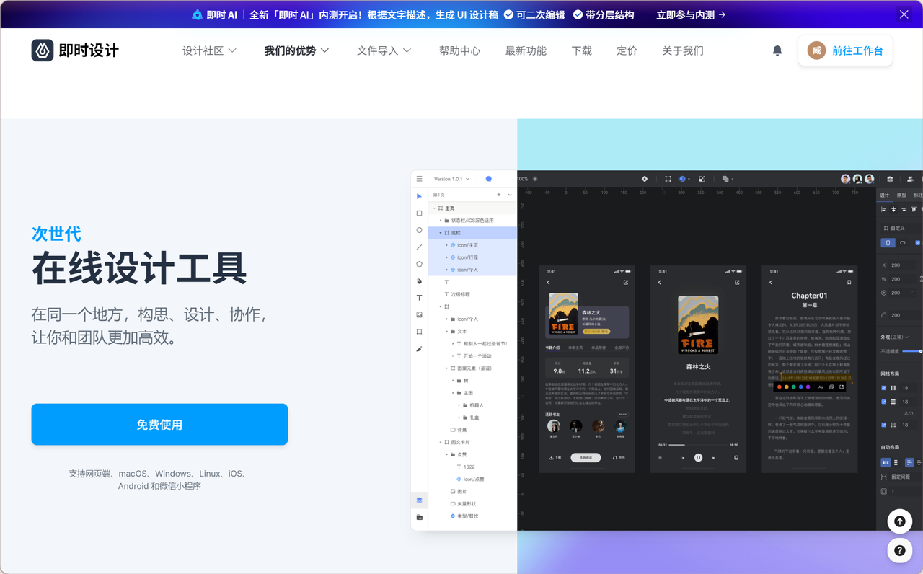Select the text tool in editor sidebar
Viewport: 923px width, 574px height.
tap(419, 298)
